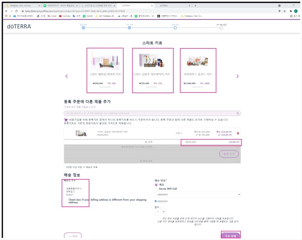Switch to the last doTERRA tab
Screen dimensions: 302x240
tap(173, 5)
